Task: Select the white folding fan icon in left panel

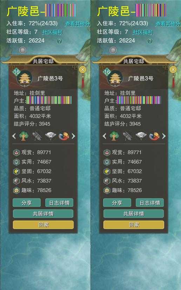Action: pos(51,136)
